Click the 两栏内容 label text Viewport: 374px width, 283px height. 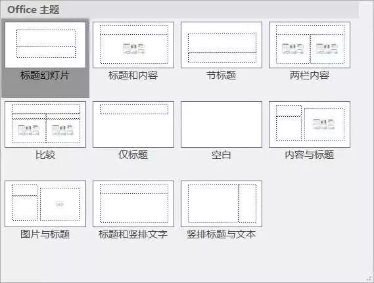(310, 76)
